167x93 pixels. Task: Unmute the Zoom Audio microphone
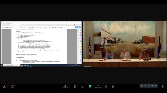coord(4,86)
